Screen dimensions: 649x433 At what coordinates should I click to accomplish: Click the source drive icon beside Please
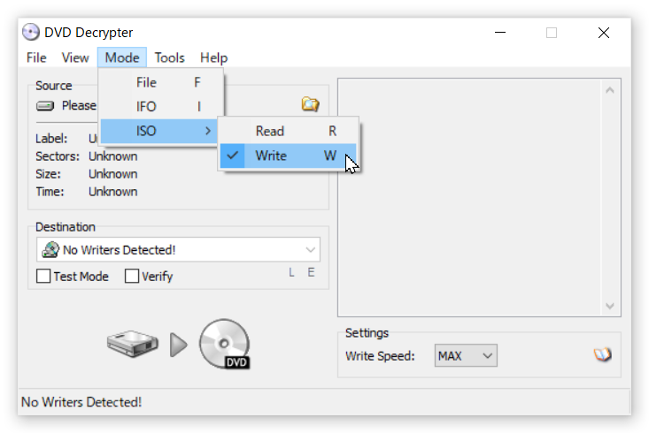[44, 106]
